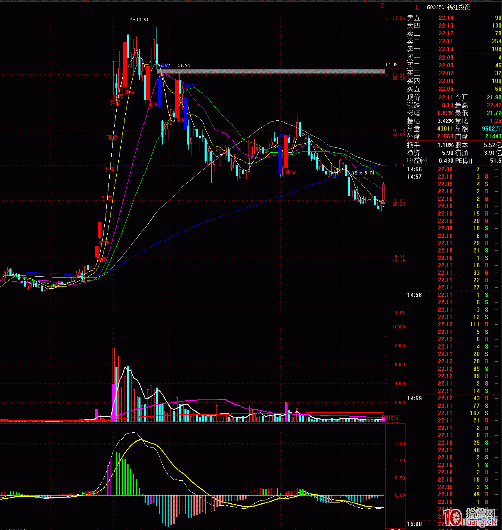Click the 换手 turnover value 1.10%
502x530 pixels.
pos(446,145)
